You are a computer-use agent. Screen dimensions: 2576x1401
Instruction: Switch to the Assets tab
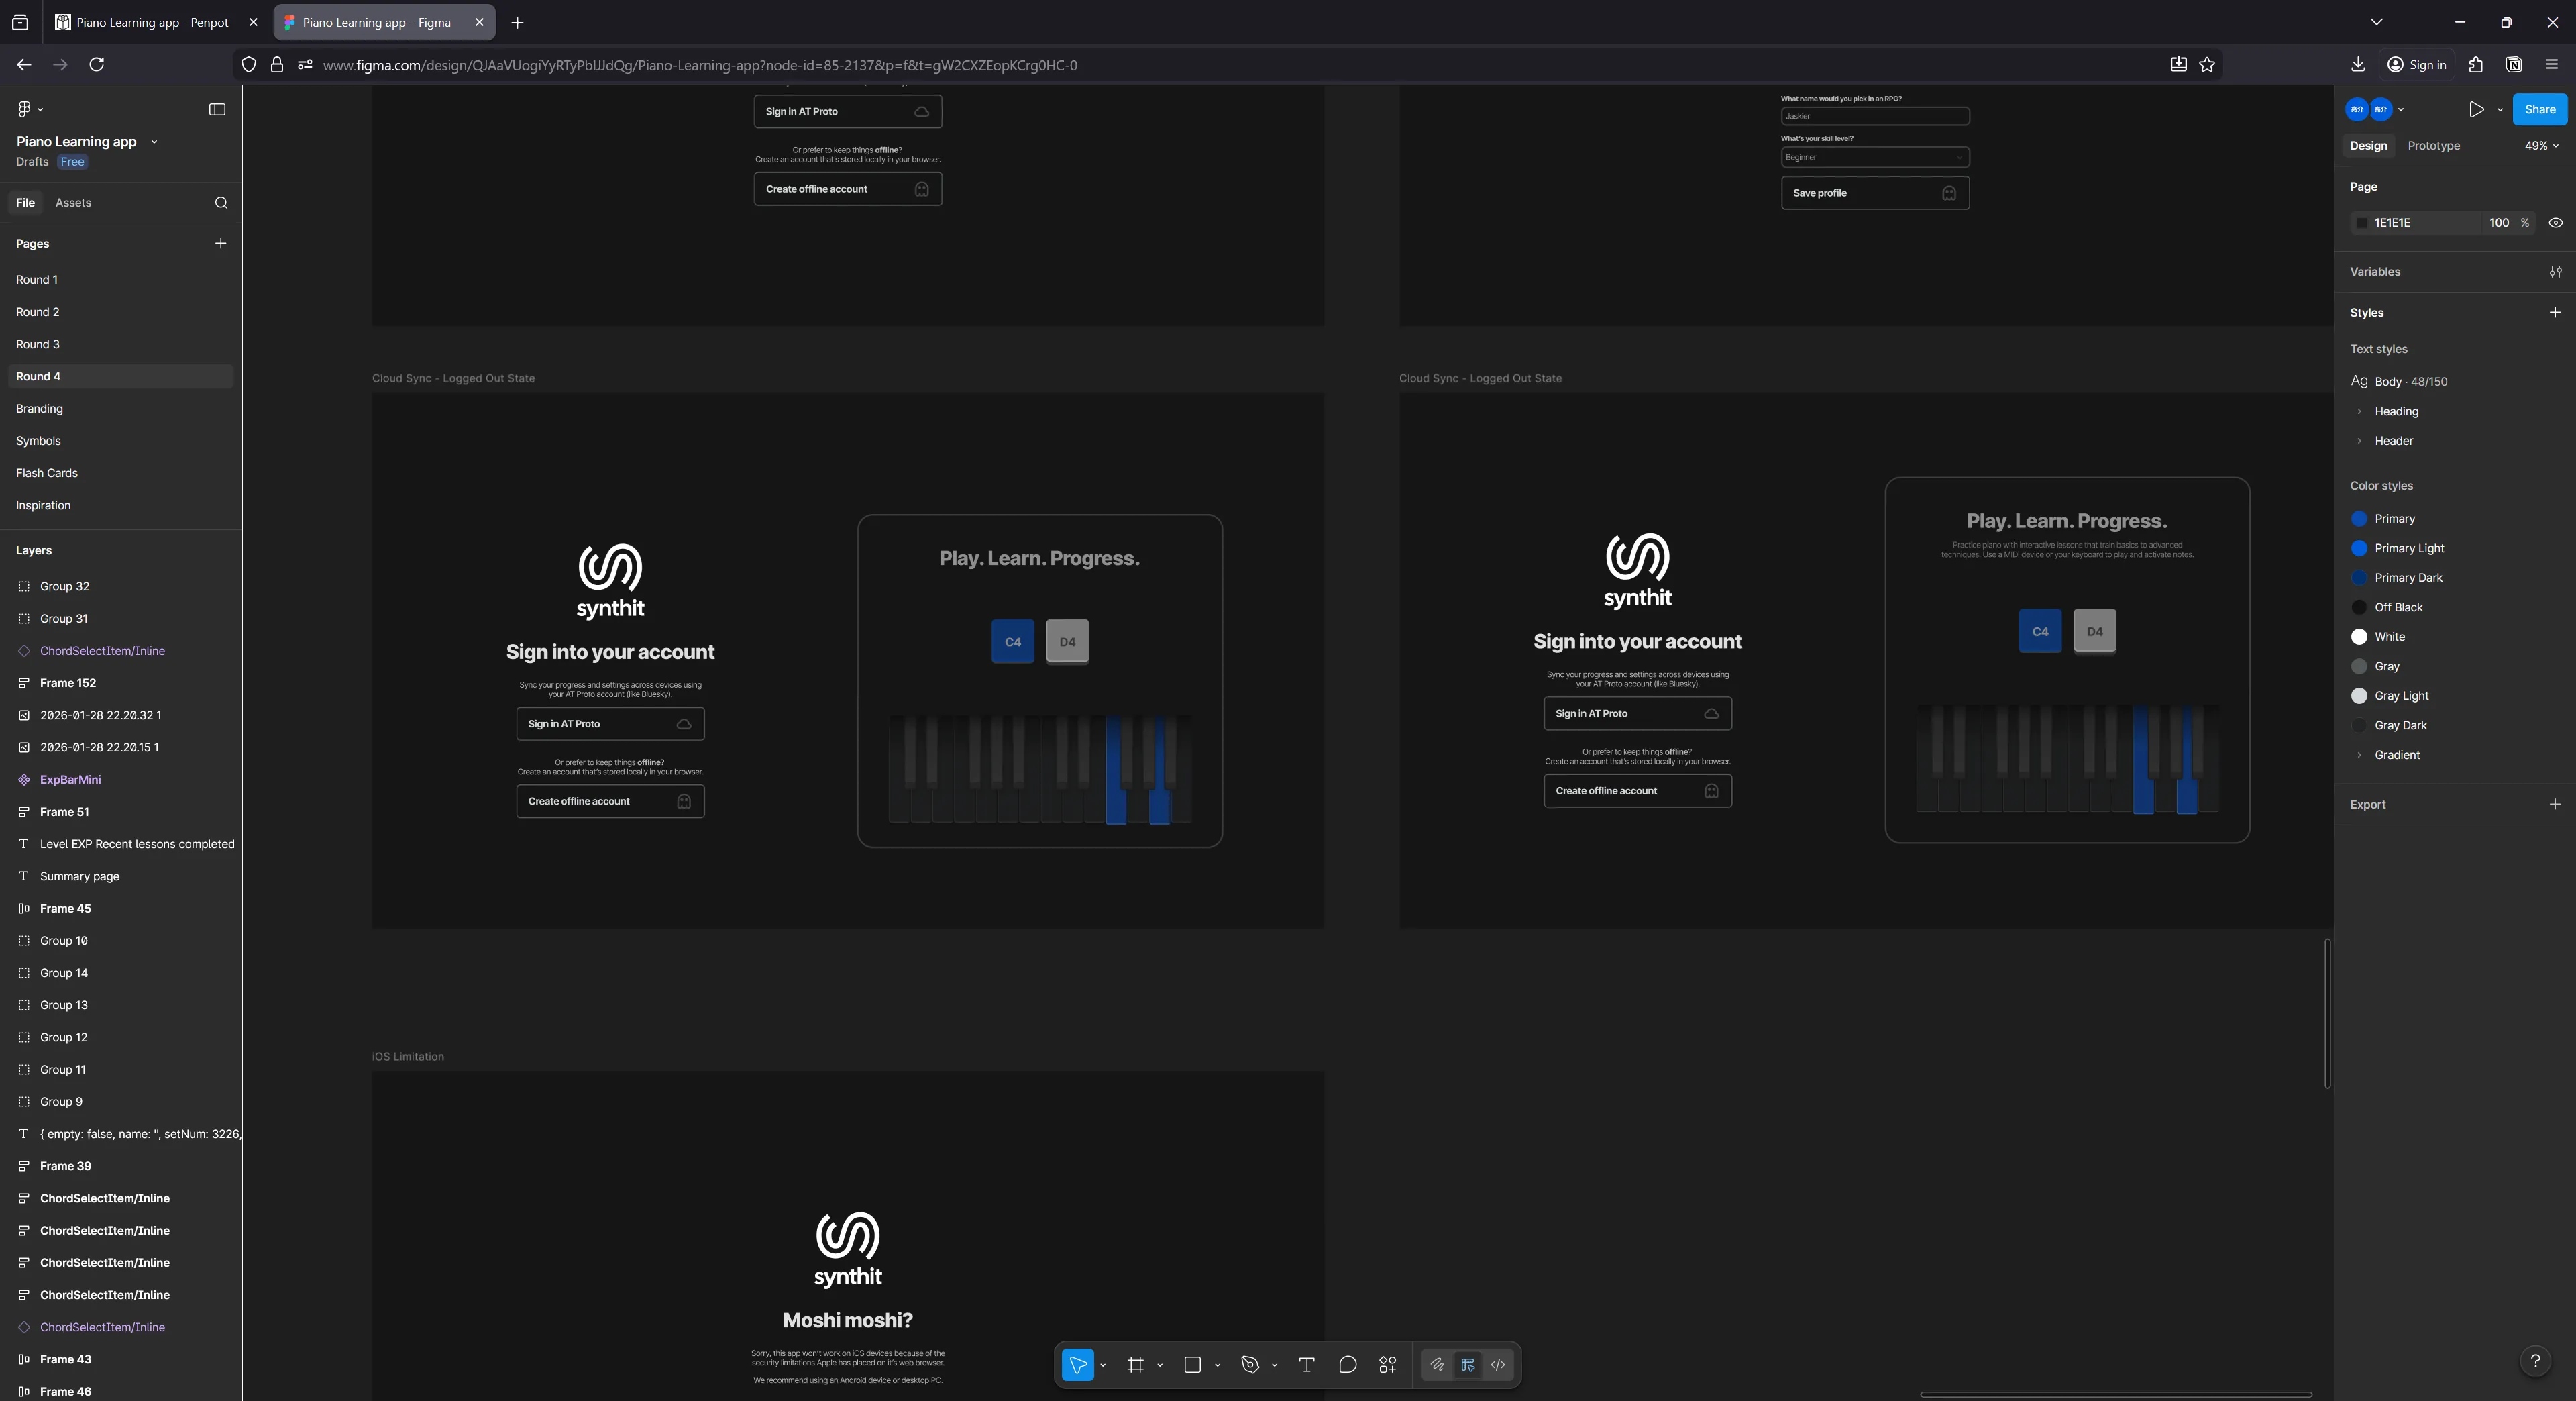tap(73, 202)
